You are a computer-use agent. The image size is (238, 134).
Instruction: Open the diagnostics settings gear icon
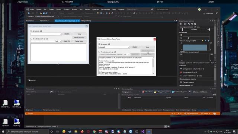(181, 24)
